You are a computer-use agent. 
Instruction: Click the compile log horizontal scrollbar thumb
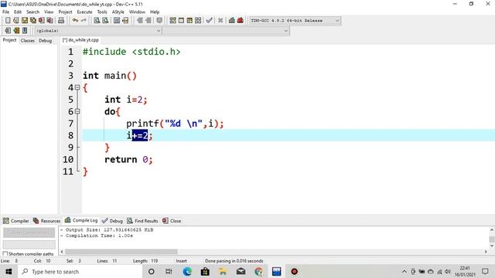(121, 252)
